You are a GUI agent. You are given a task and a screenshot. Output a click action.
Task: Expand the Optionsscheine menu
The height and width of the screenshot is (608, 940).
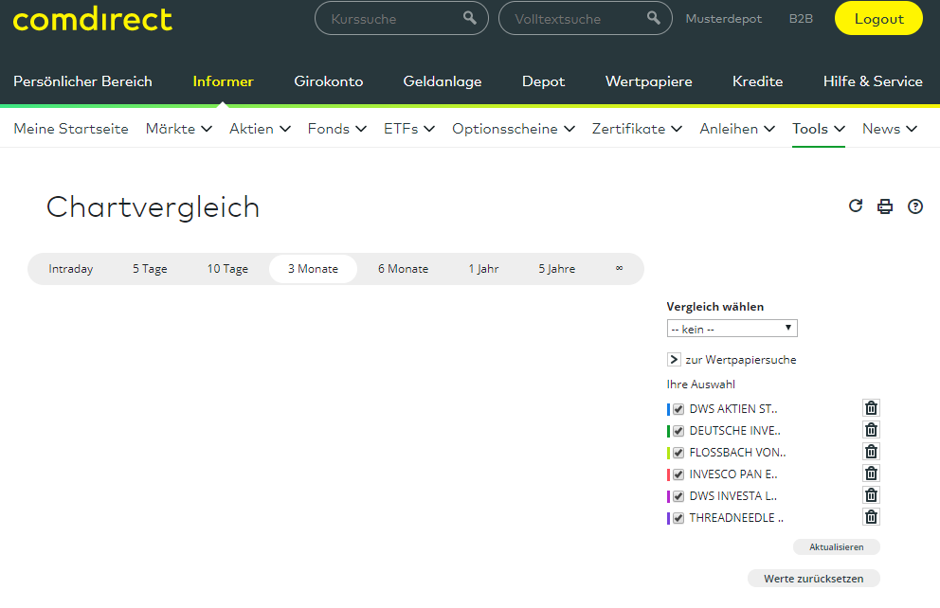(x=513, y=129)
